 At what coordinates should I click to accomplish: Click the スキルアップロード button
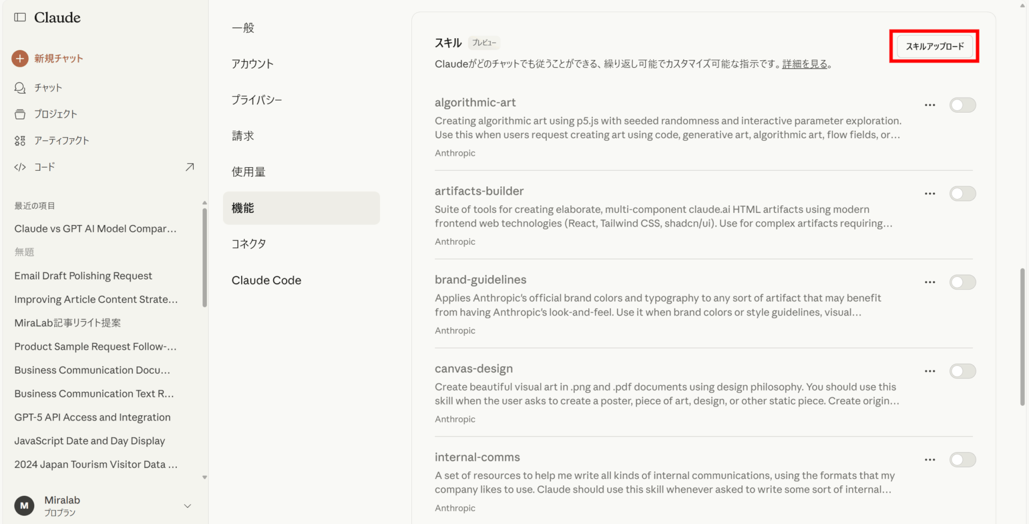pos(935,46)
